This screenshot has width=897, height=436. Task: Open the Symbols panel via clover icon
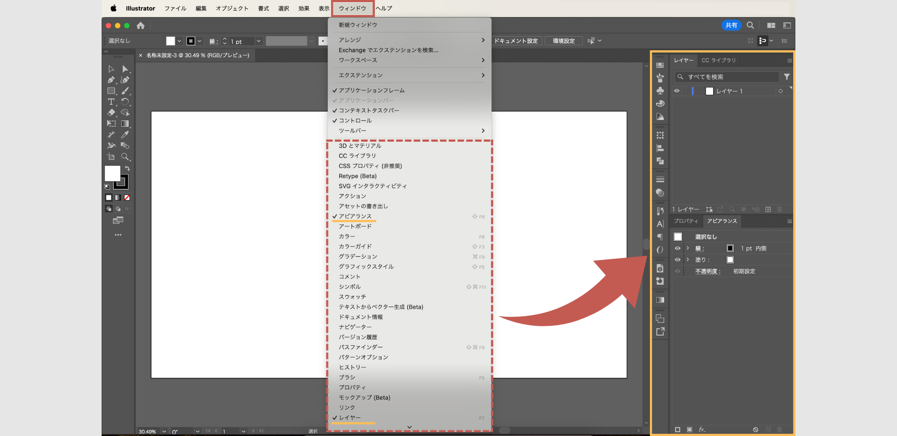[660, 90]
